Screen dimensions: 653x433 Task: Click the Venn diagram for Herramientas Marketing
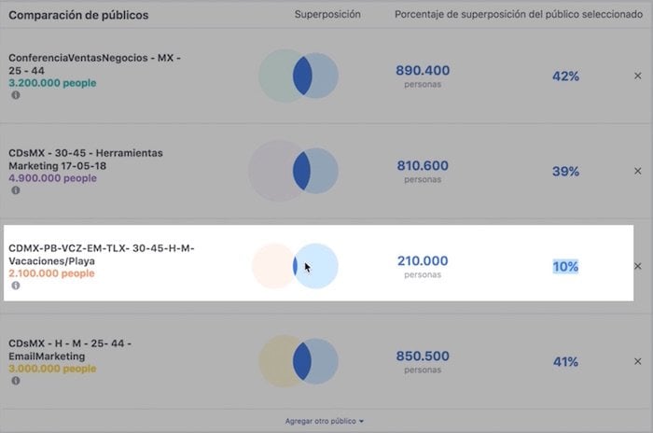(294, 171)
